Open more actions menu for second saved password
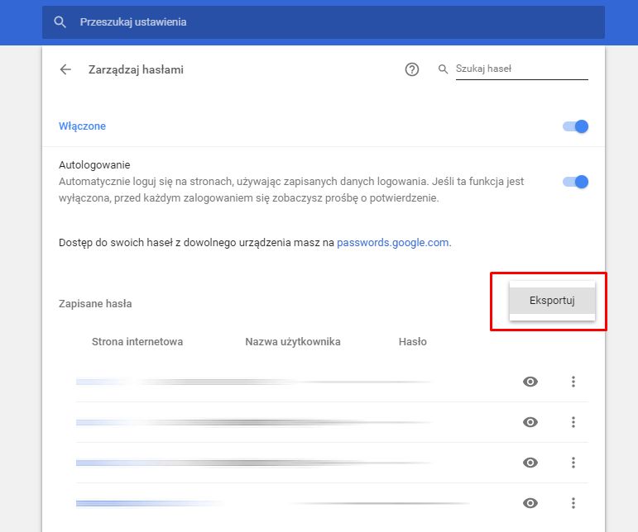 (x=573, y=422)
